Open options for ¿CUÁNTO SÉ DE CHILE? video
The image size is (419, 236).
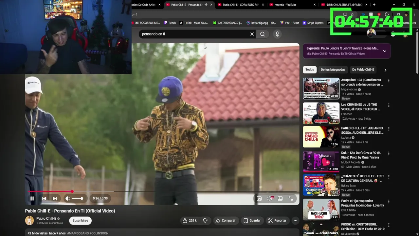[389, 177]
